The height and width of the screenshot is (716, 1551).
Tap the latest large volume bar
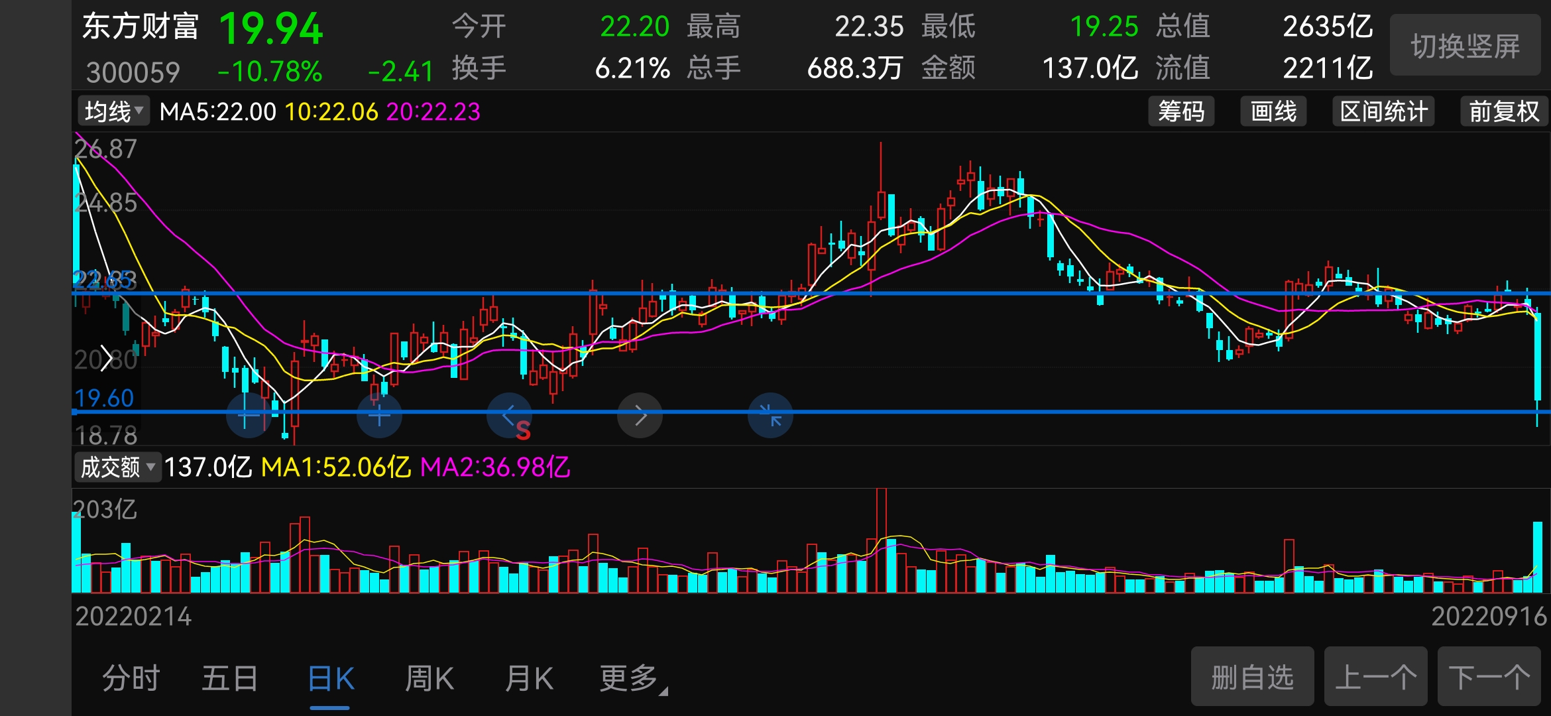coord(1537,557)
